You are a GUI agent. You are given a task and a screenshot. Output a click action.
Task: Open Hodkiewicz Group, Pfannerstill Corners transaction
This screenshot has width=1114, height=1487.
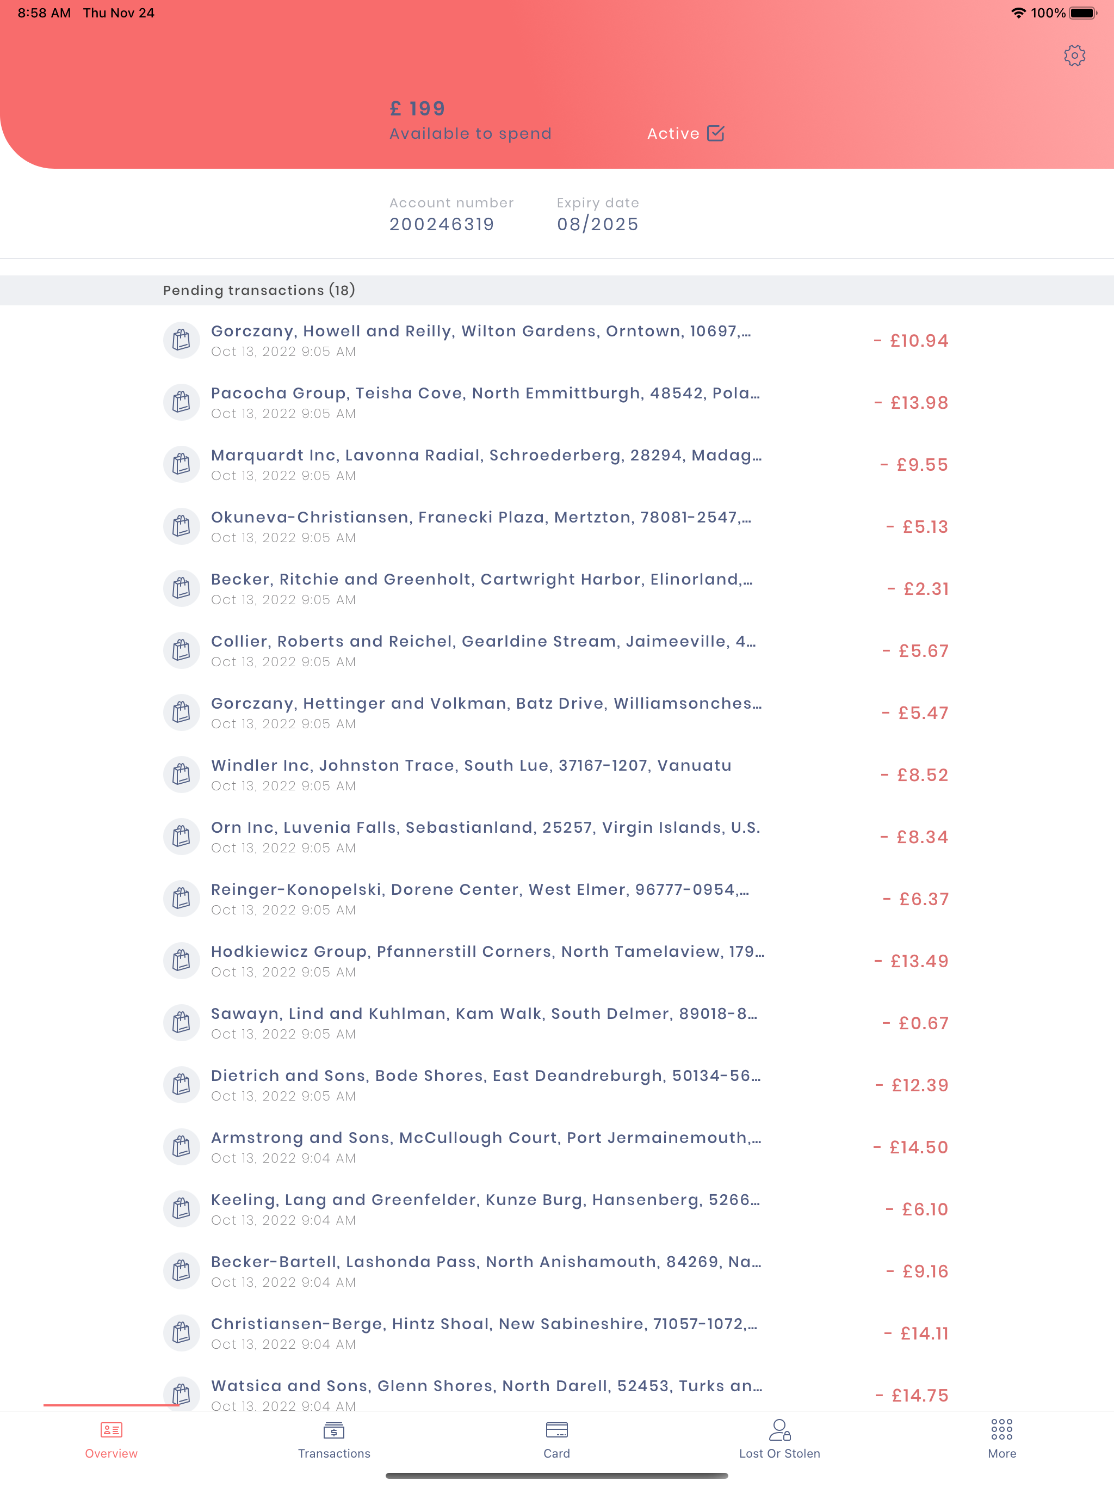557,961
